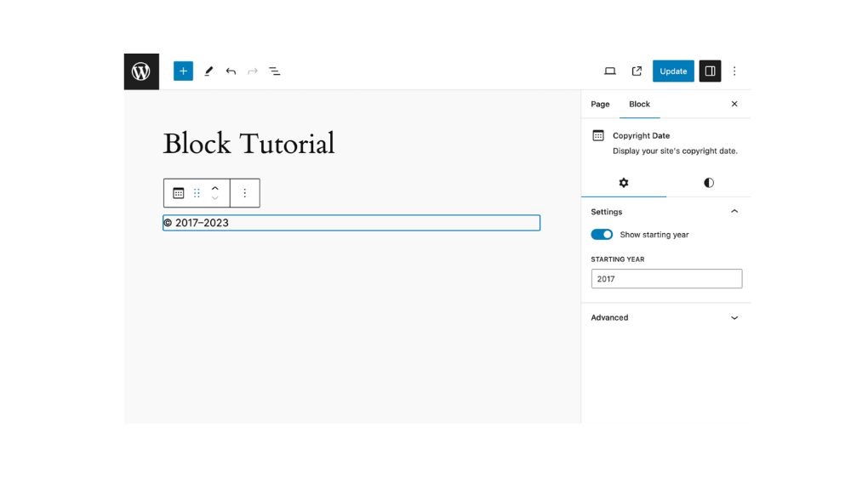Undo the last change
Image resolution: width=851 pixels, height=478 pixels.
[231, 71]
